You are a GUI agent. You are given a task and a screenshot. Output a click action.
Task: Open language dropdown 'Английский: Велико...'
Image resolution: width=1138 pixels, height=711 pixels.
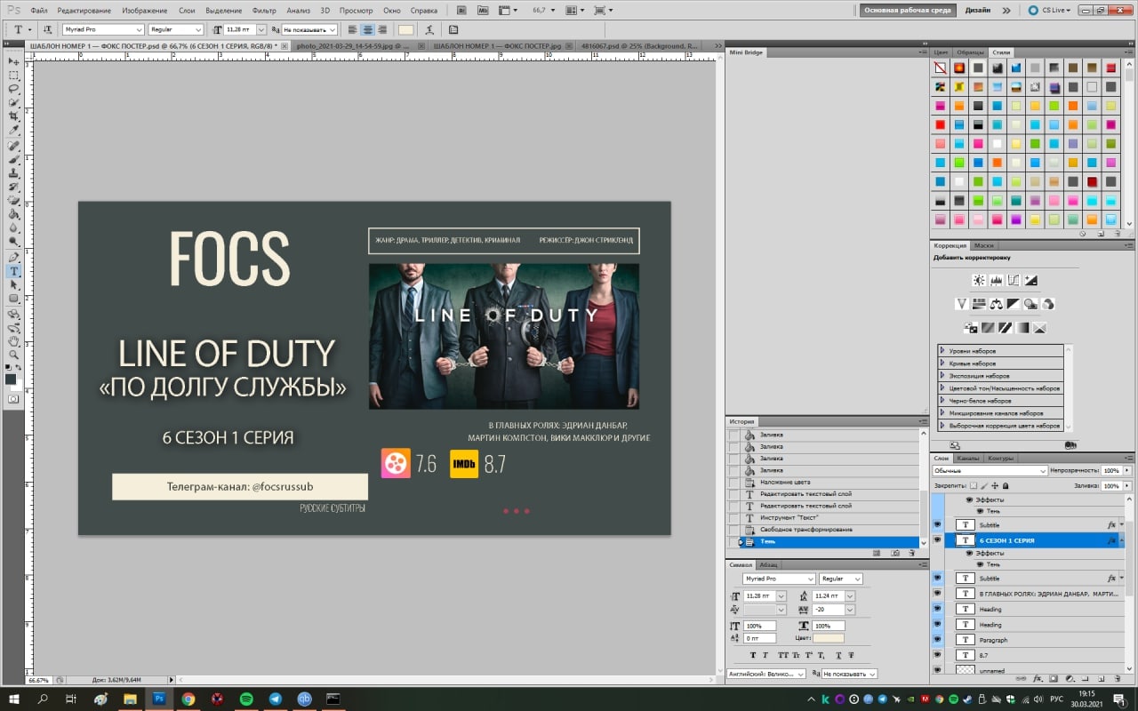click(766, 674)
